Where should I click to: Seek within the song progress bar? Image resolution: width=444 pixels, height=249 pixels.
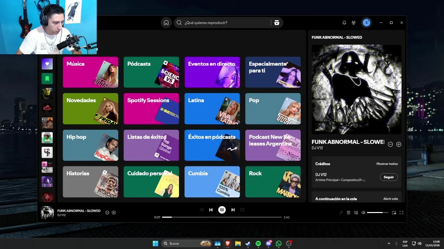click(222, 217)
